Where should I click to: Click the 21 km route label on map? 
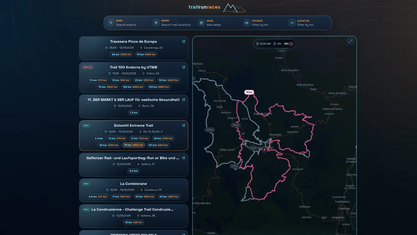234,166
